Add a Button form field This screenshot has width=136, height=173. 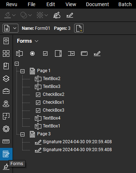tap(84, 53)
